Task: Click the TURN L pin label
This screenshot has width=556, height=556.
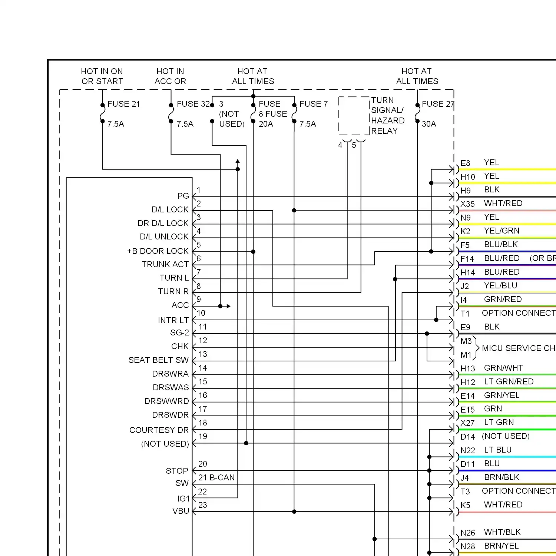Action: (174, 278)
